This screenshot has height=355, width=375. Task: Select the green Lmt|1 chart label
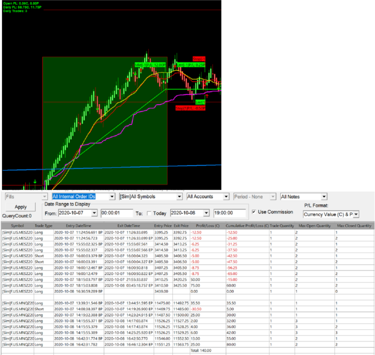pyautogui.click(x=200, y=103)
